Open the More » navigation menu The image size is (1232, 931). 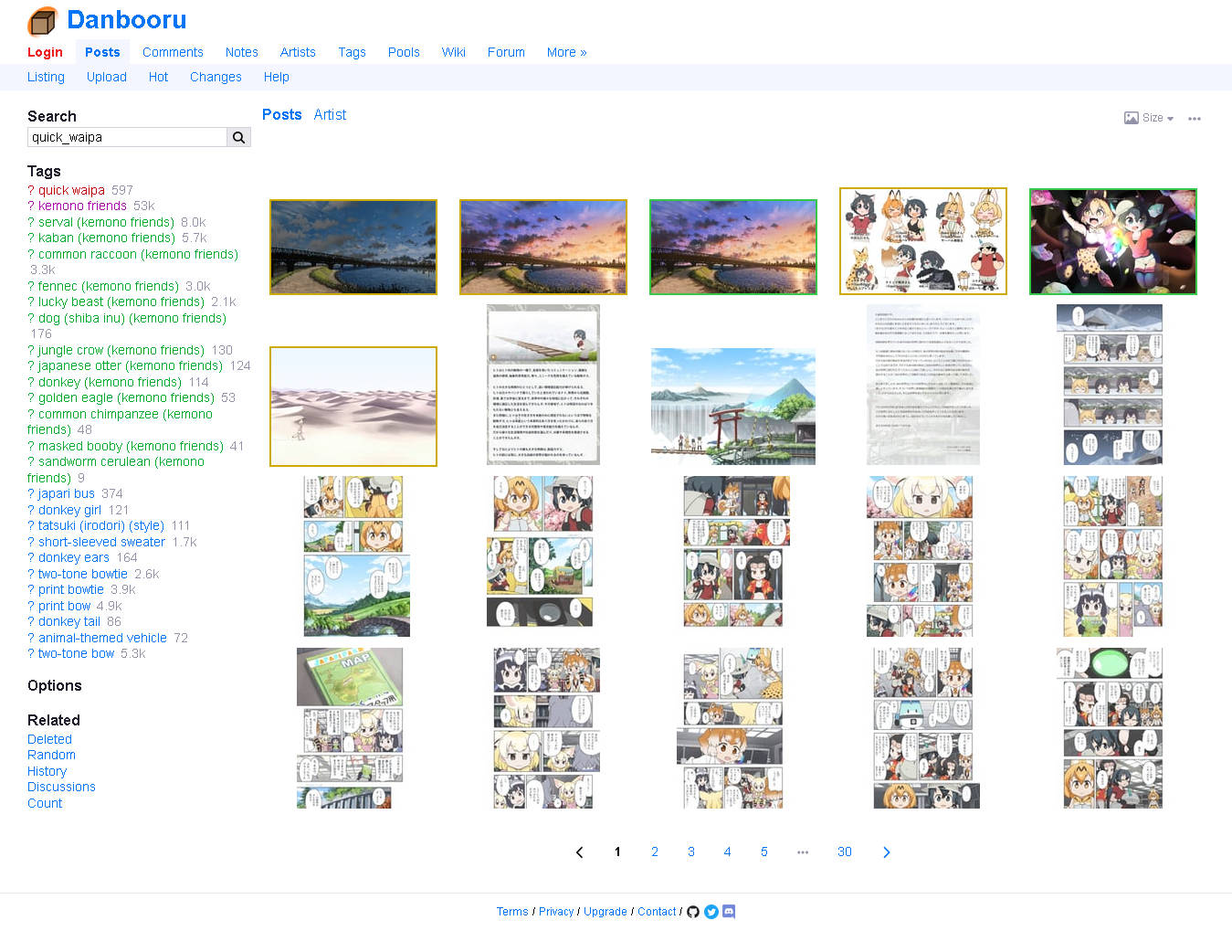pyautogui.click(x=566, y=52)
